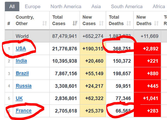Viewport: 167px width, 120px height.
Task: Click the UK country link
Action: [19, 98]
